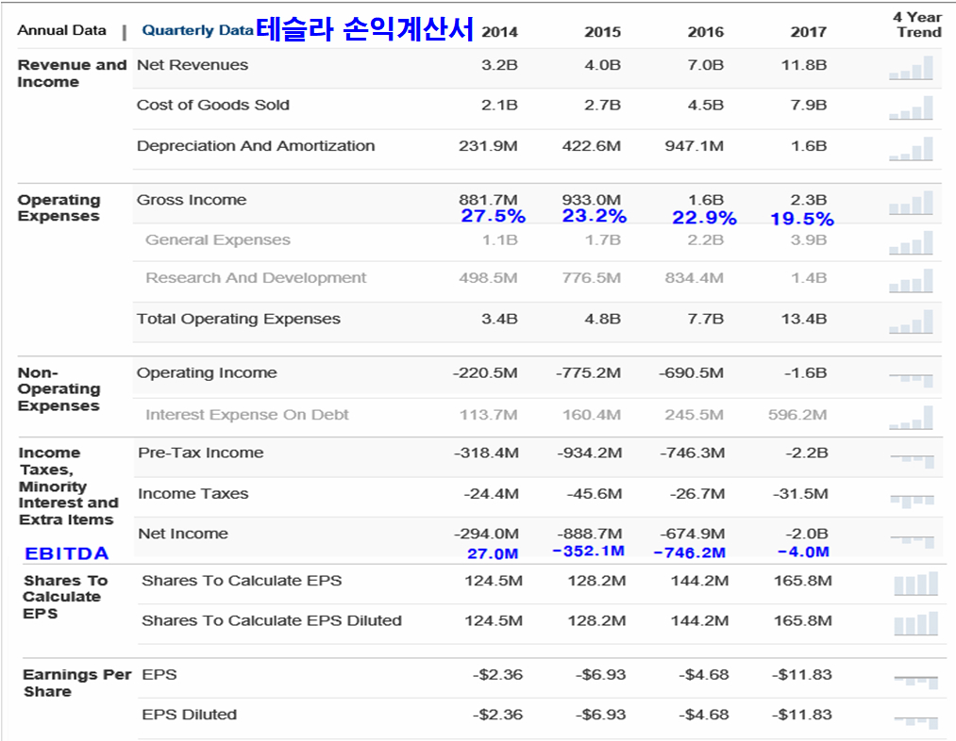Click the Net Income row label
The image size is (956, 741).
click(183, 534)
